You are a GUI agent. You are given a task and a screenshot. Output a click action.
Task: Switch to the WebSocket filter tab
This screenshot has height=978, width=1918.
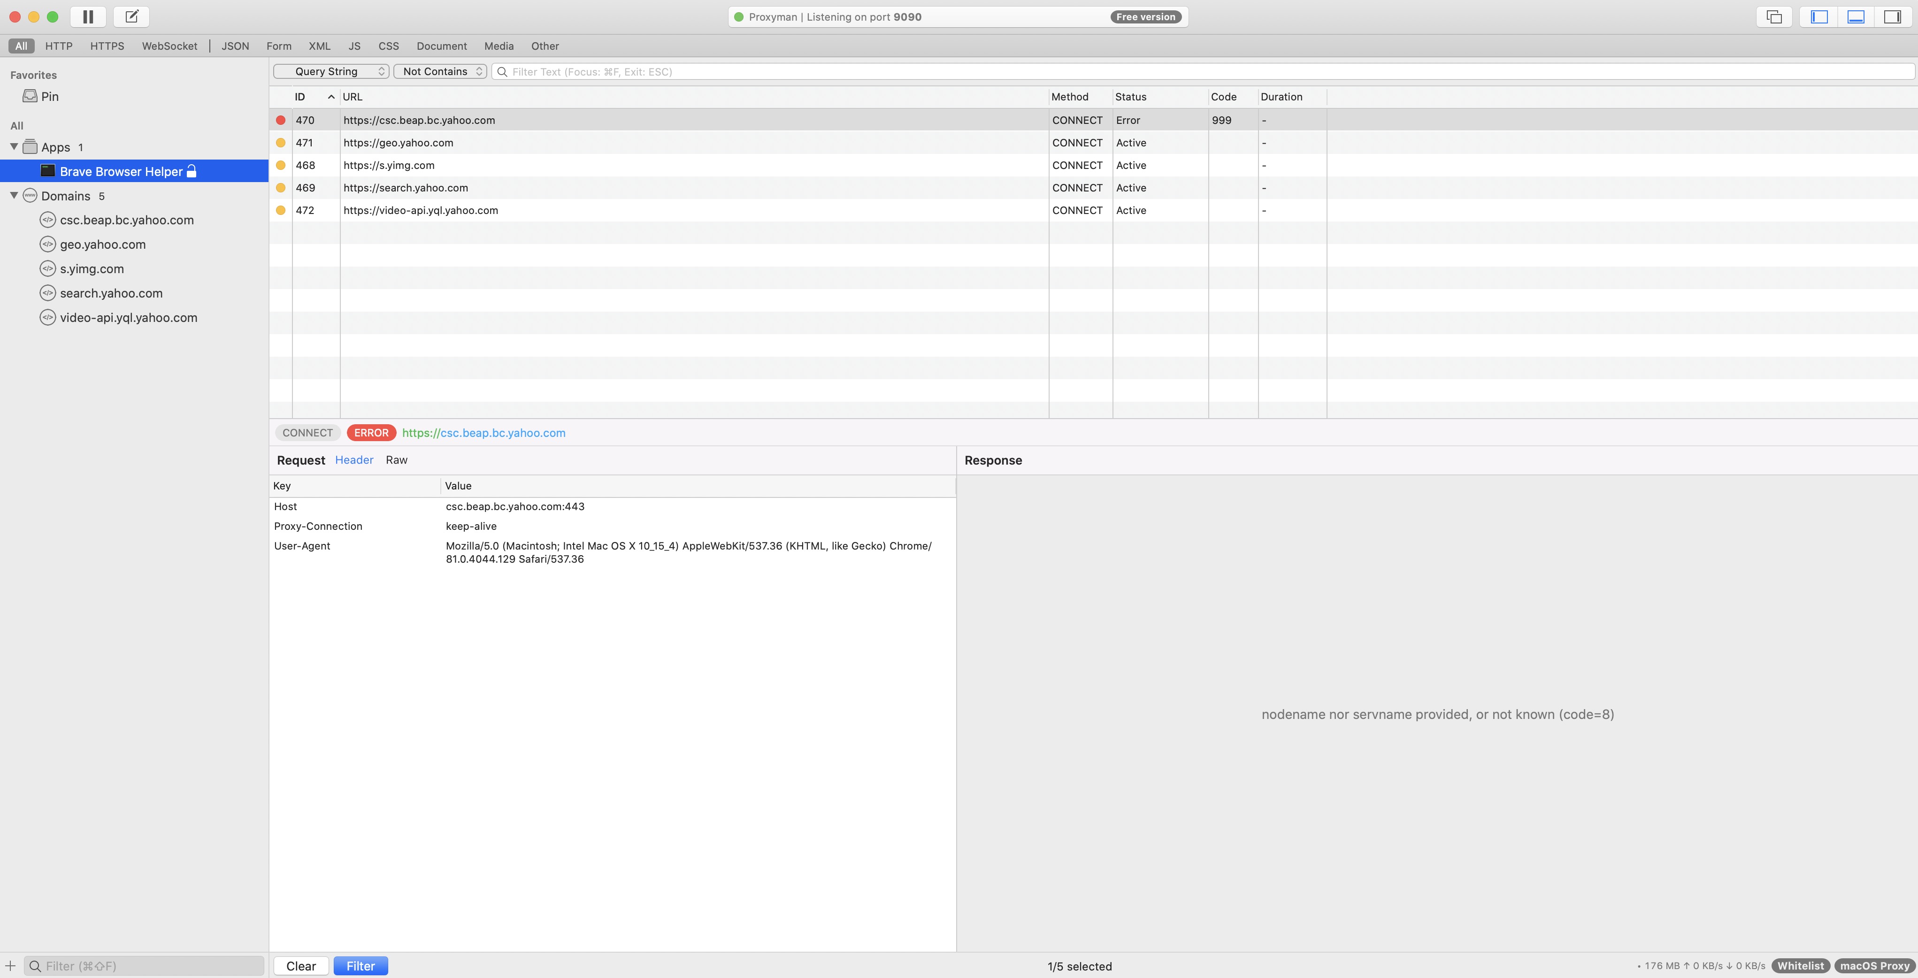pos(170,46)
